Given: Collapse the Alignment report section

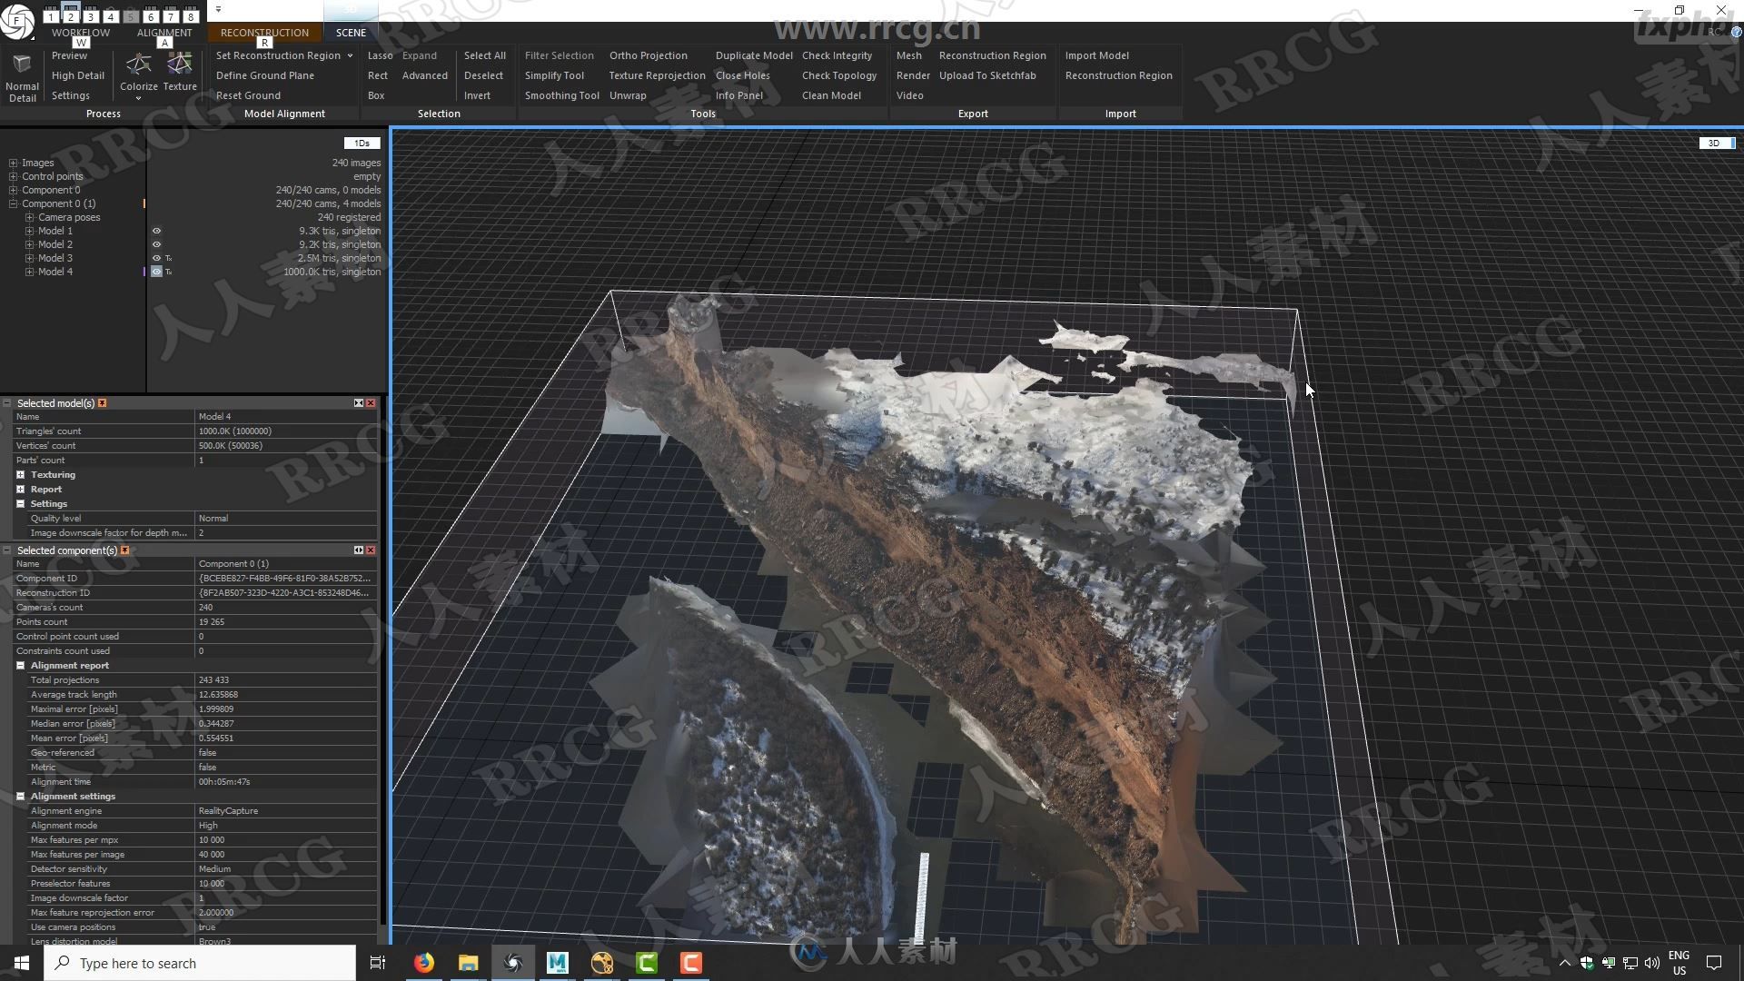Looking at the screenshot, I should [20, 666].
